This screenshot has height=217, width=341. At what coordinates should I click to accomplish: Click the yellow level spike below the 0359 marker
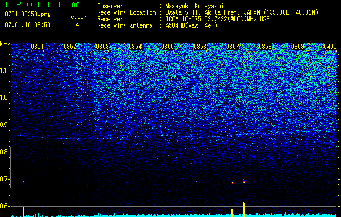pos(299,213)
